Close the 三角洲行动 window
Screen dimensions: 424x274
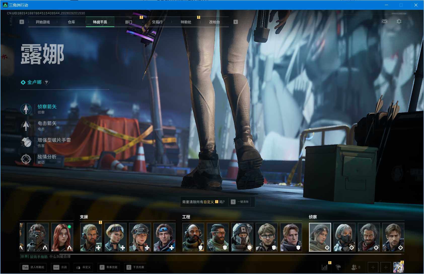(416, 5)
